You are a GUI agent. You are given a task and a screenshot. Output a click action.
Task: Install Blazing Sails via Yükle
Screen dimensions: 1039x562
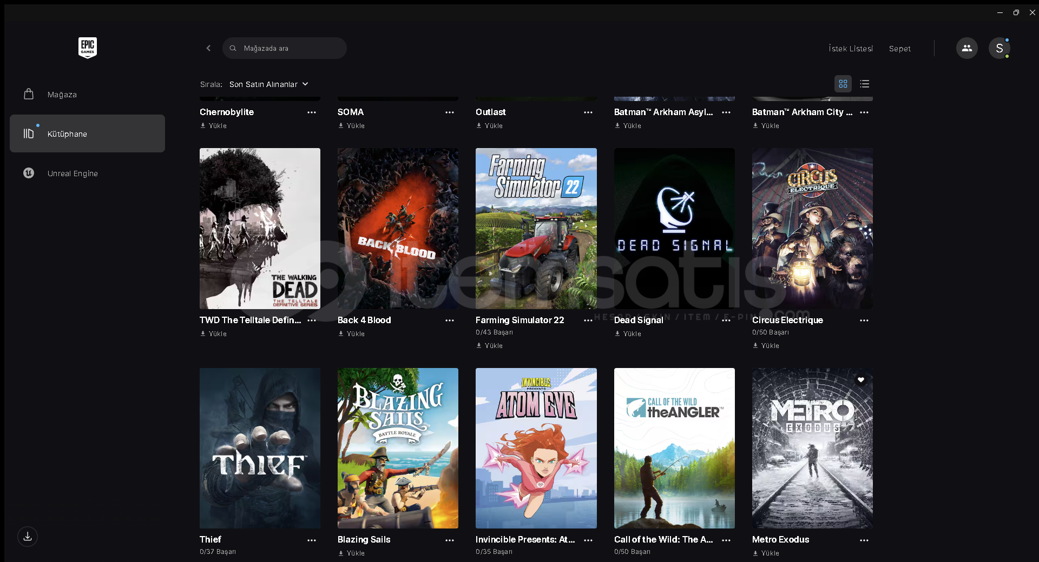[x=352, y=553]
